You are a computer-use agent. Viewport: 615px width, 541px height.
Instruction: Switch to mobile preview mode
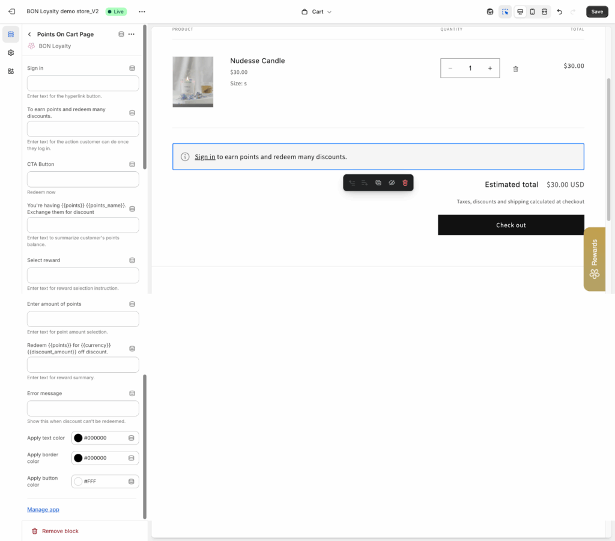532,11
